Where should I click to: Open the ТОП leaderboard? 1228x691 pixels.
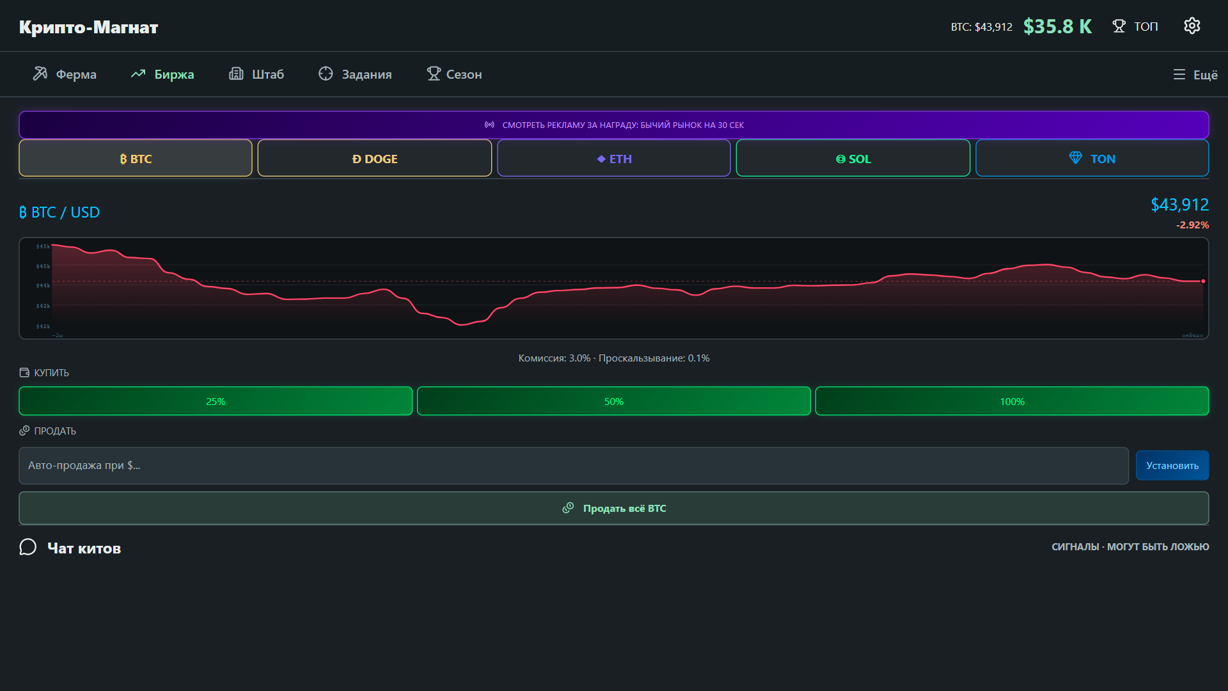click(1135, 26)
